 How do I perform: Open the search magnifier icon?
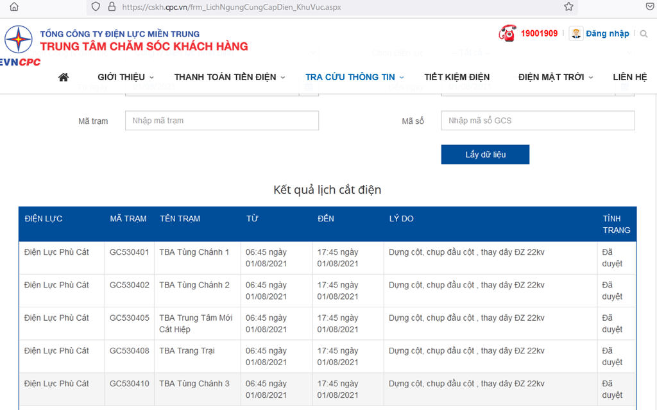pyautogui.click(x=644, y=33)
